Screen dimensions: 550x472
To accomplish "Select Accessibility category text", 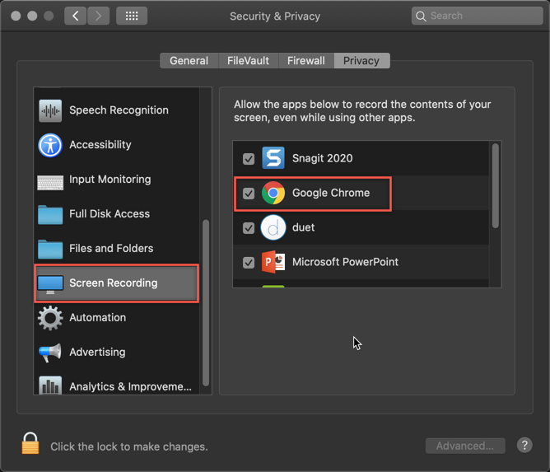I will pos(100,145).
